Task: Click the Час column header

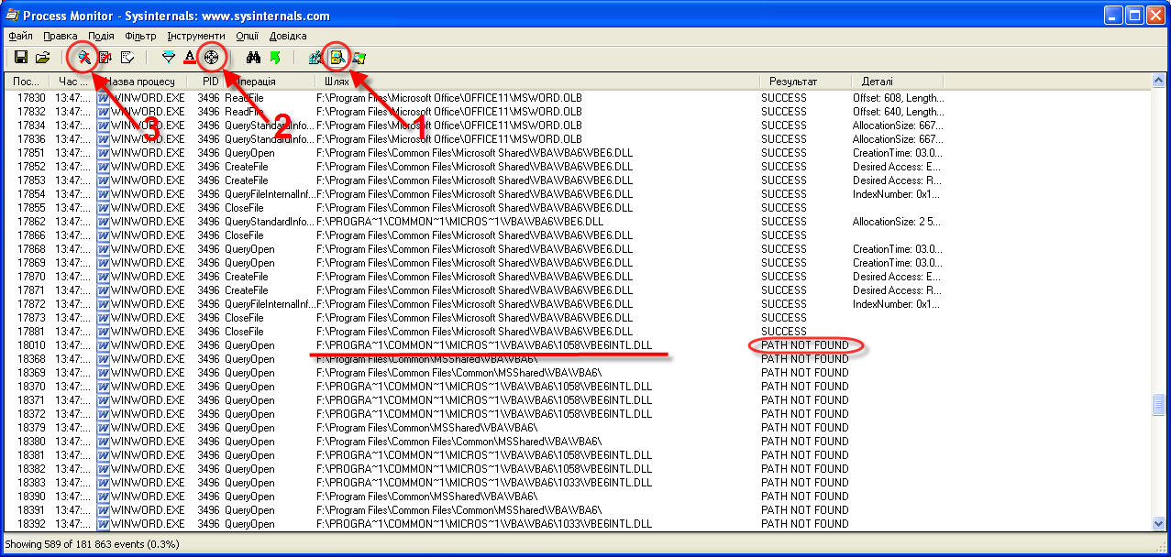Action: [x=73, y=82]
